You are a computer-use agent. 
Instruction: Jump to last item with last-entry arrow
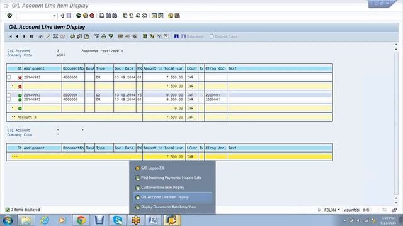(31, 36)
